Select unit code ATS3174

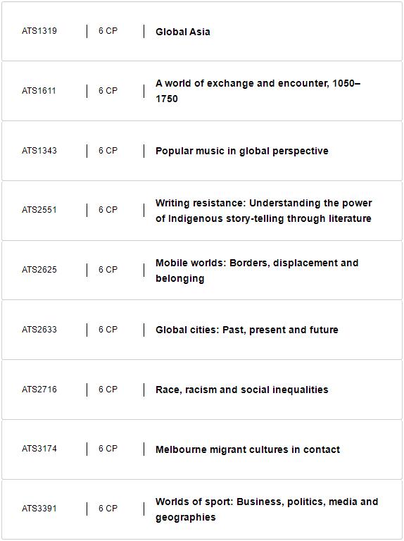coord(39,449)
